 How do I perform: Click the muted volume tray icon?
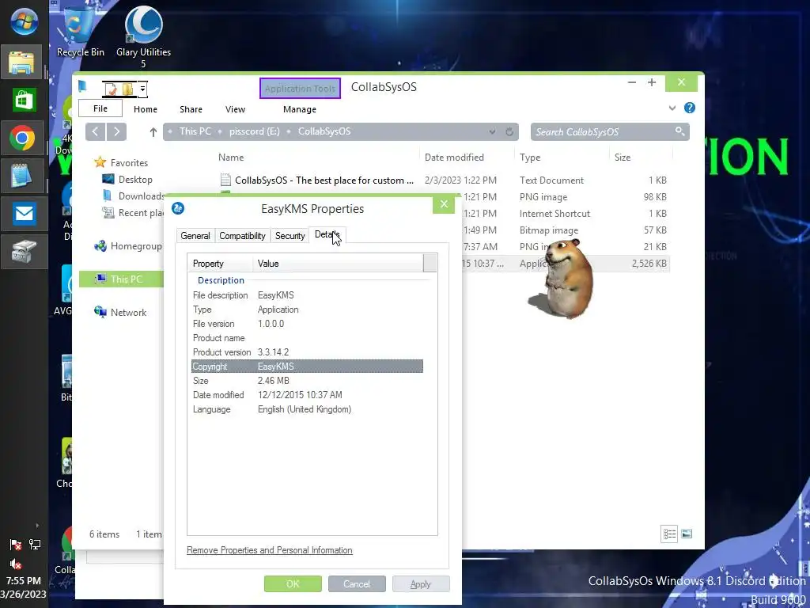click(x=16, y=564)
